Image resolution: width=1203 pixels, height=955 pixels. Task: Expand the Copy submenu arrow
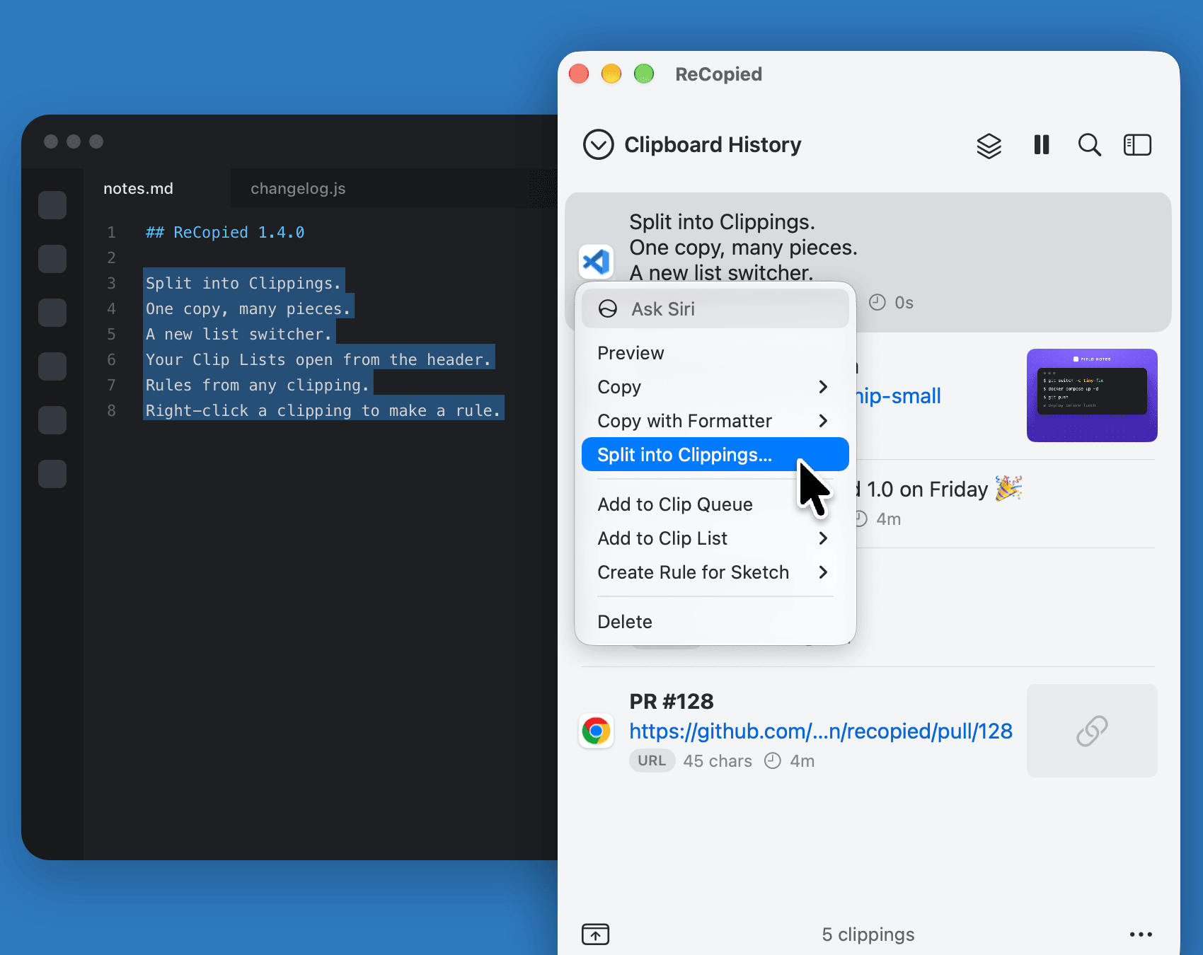(x=822, y=387)
